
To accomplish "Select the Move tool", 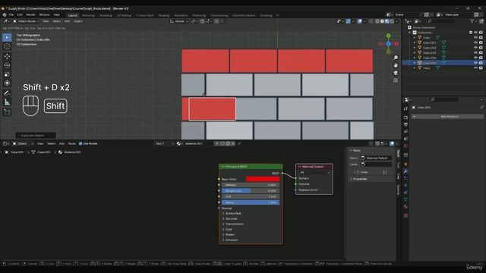I will 7,56.
